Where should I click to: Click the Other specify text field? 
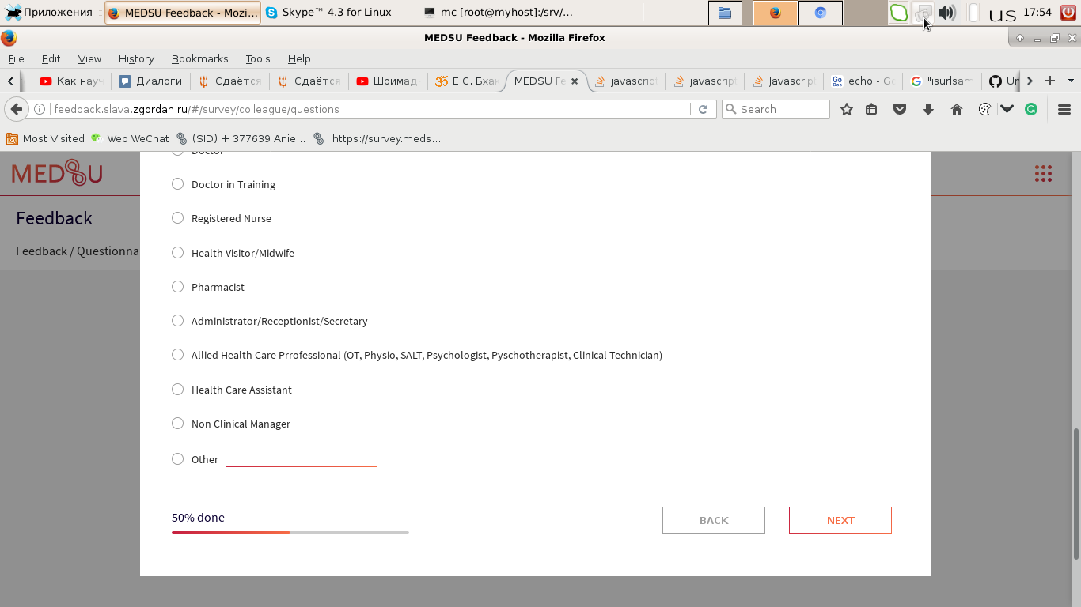point(301,458)
